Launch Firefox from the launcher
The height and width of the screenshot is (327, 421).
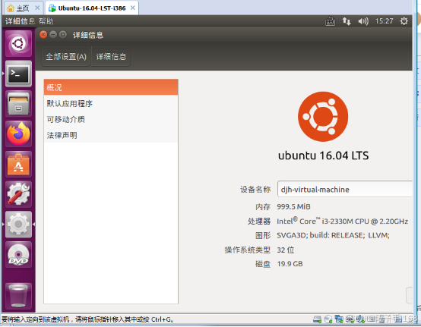pyautogui.click(x=18, y=134)
